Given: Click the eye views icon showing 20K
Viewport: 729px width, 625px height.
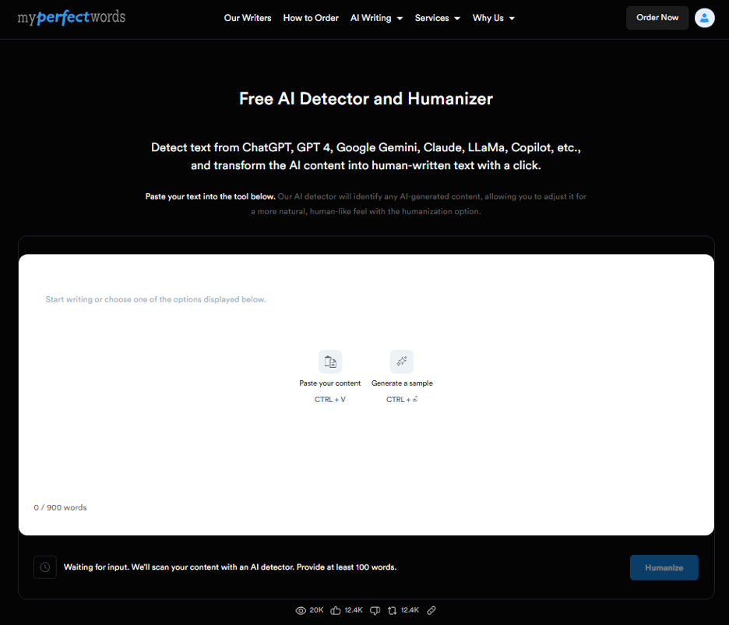Looking at the screenshot, I should point(301,611).
